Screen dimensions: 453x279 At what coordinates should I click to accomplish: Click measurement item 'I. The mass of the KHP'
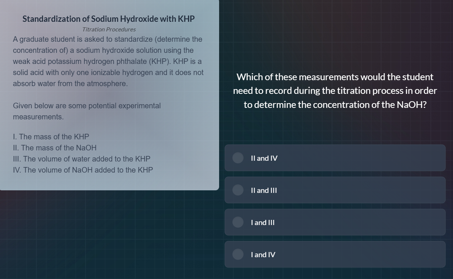(x=51, y=136)
